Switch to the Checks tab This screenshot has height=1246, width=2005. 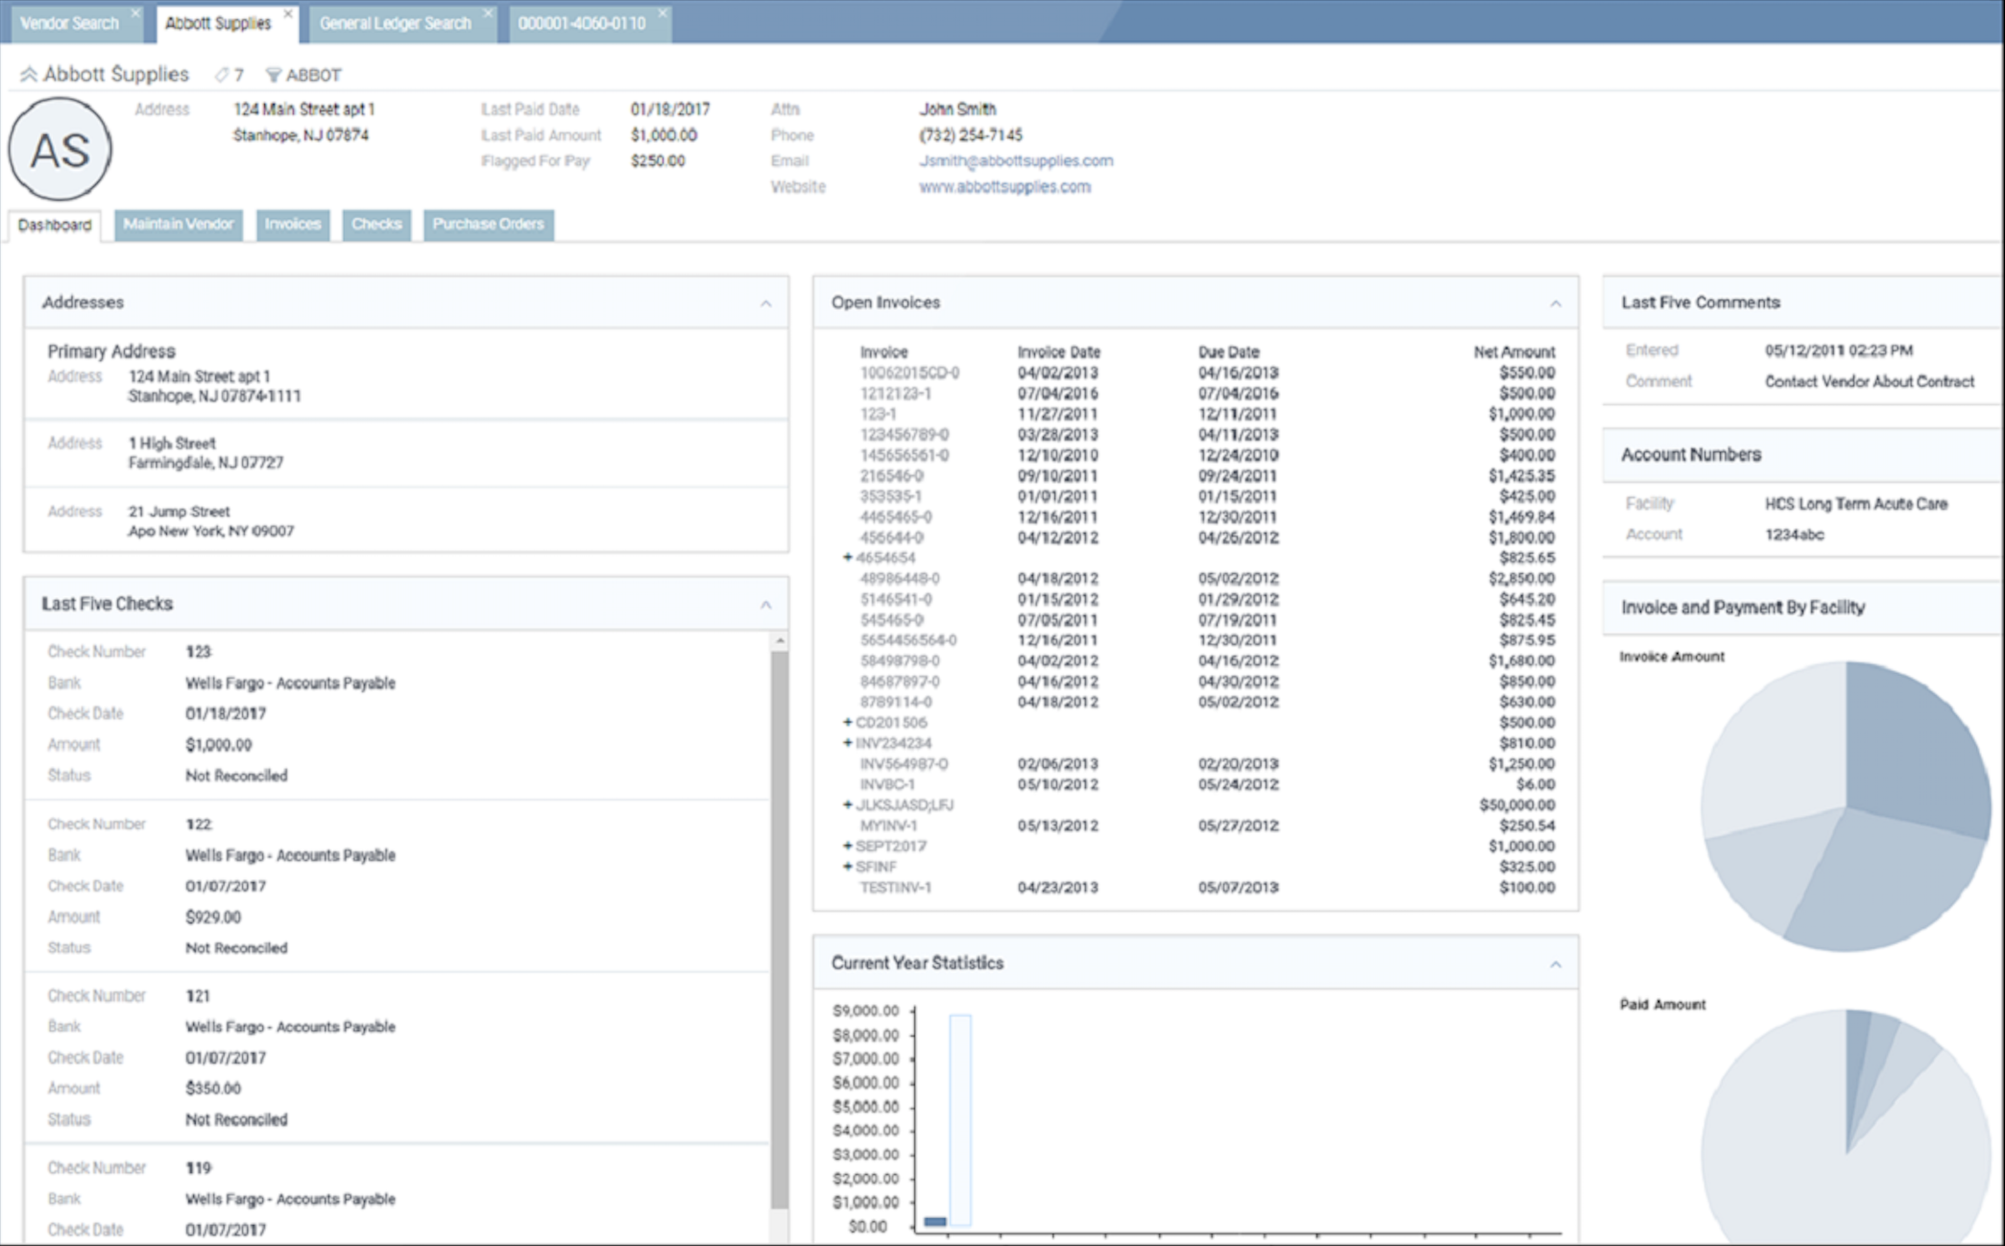point(375,225)
